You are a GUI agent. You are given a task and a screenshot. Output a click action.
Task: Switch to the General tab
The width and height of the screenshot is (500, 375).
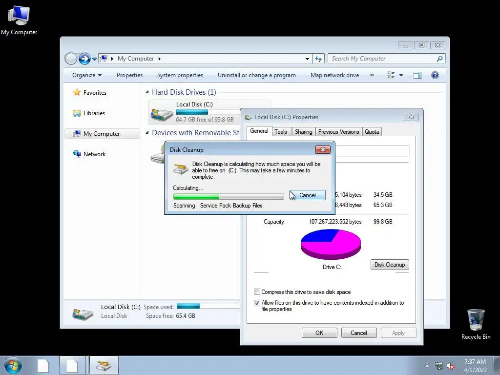tap(259, 131)
